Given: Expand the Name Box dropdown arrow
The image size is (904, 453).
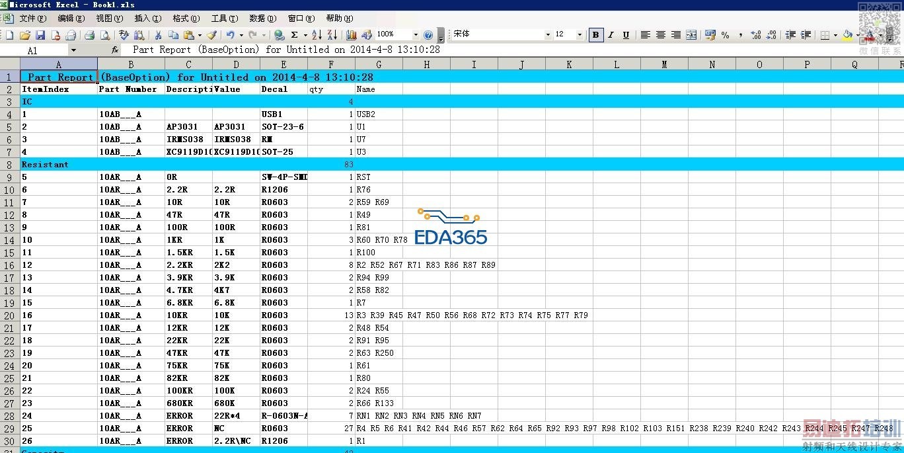Looking at the screenshot, I should coord(73,50).
